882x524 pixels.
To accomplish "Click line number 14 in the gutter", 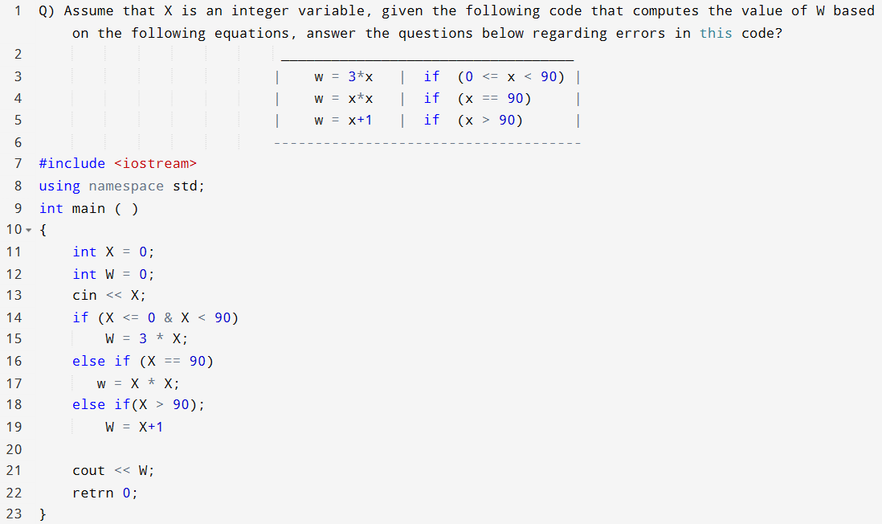I will click(x=14, y=317).
